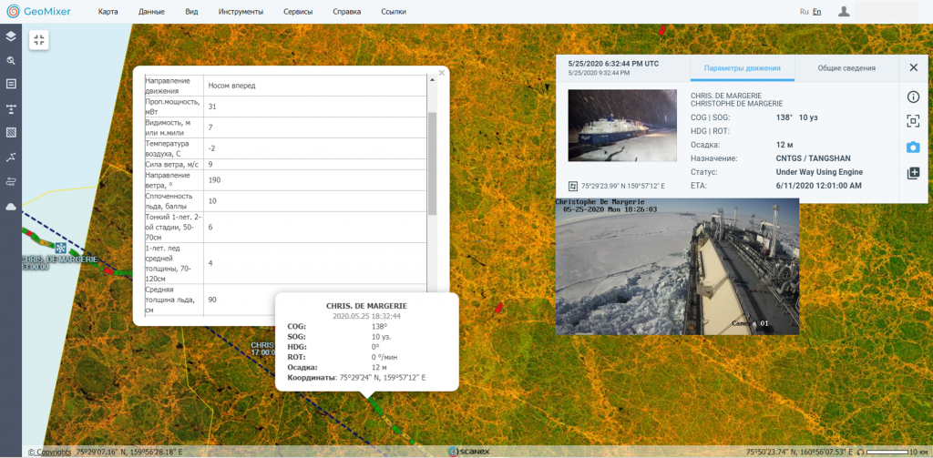The width and height of the screenshot is (933, 458).
Task: Click the vessel info icon in right panel
Action: click(x=913, y=97)
